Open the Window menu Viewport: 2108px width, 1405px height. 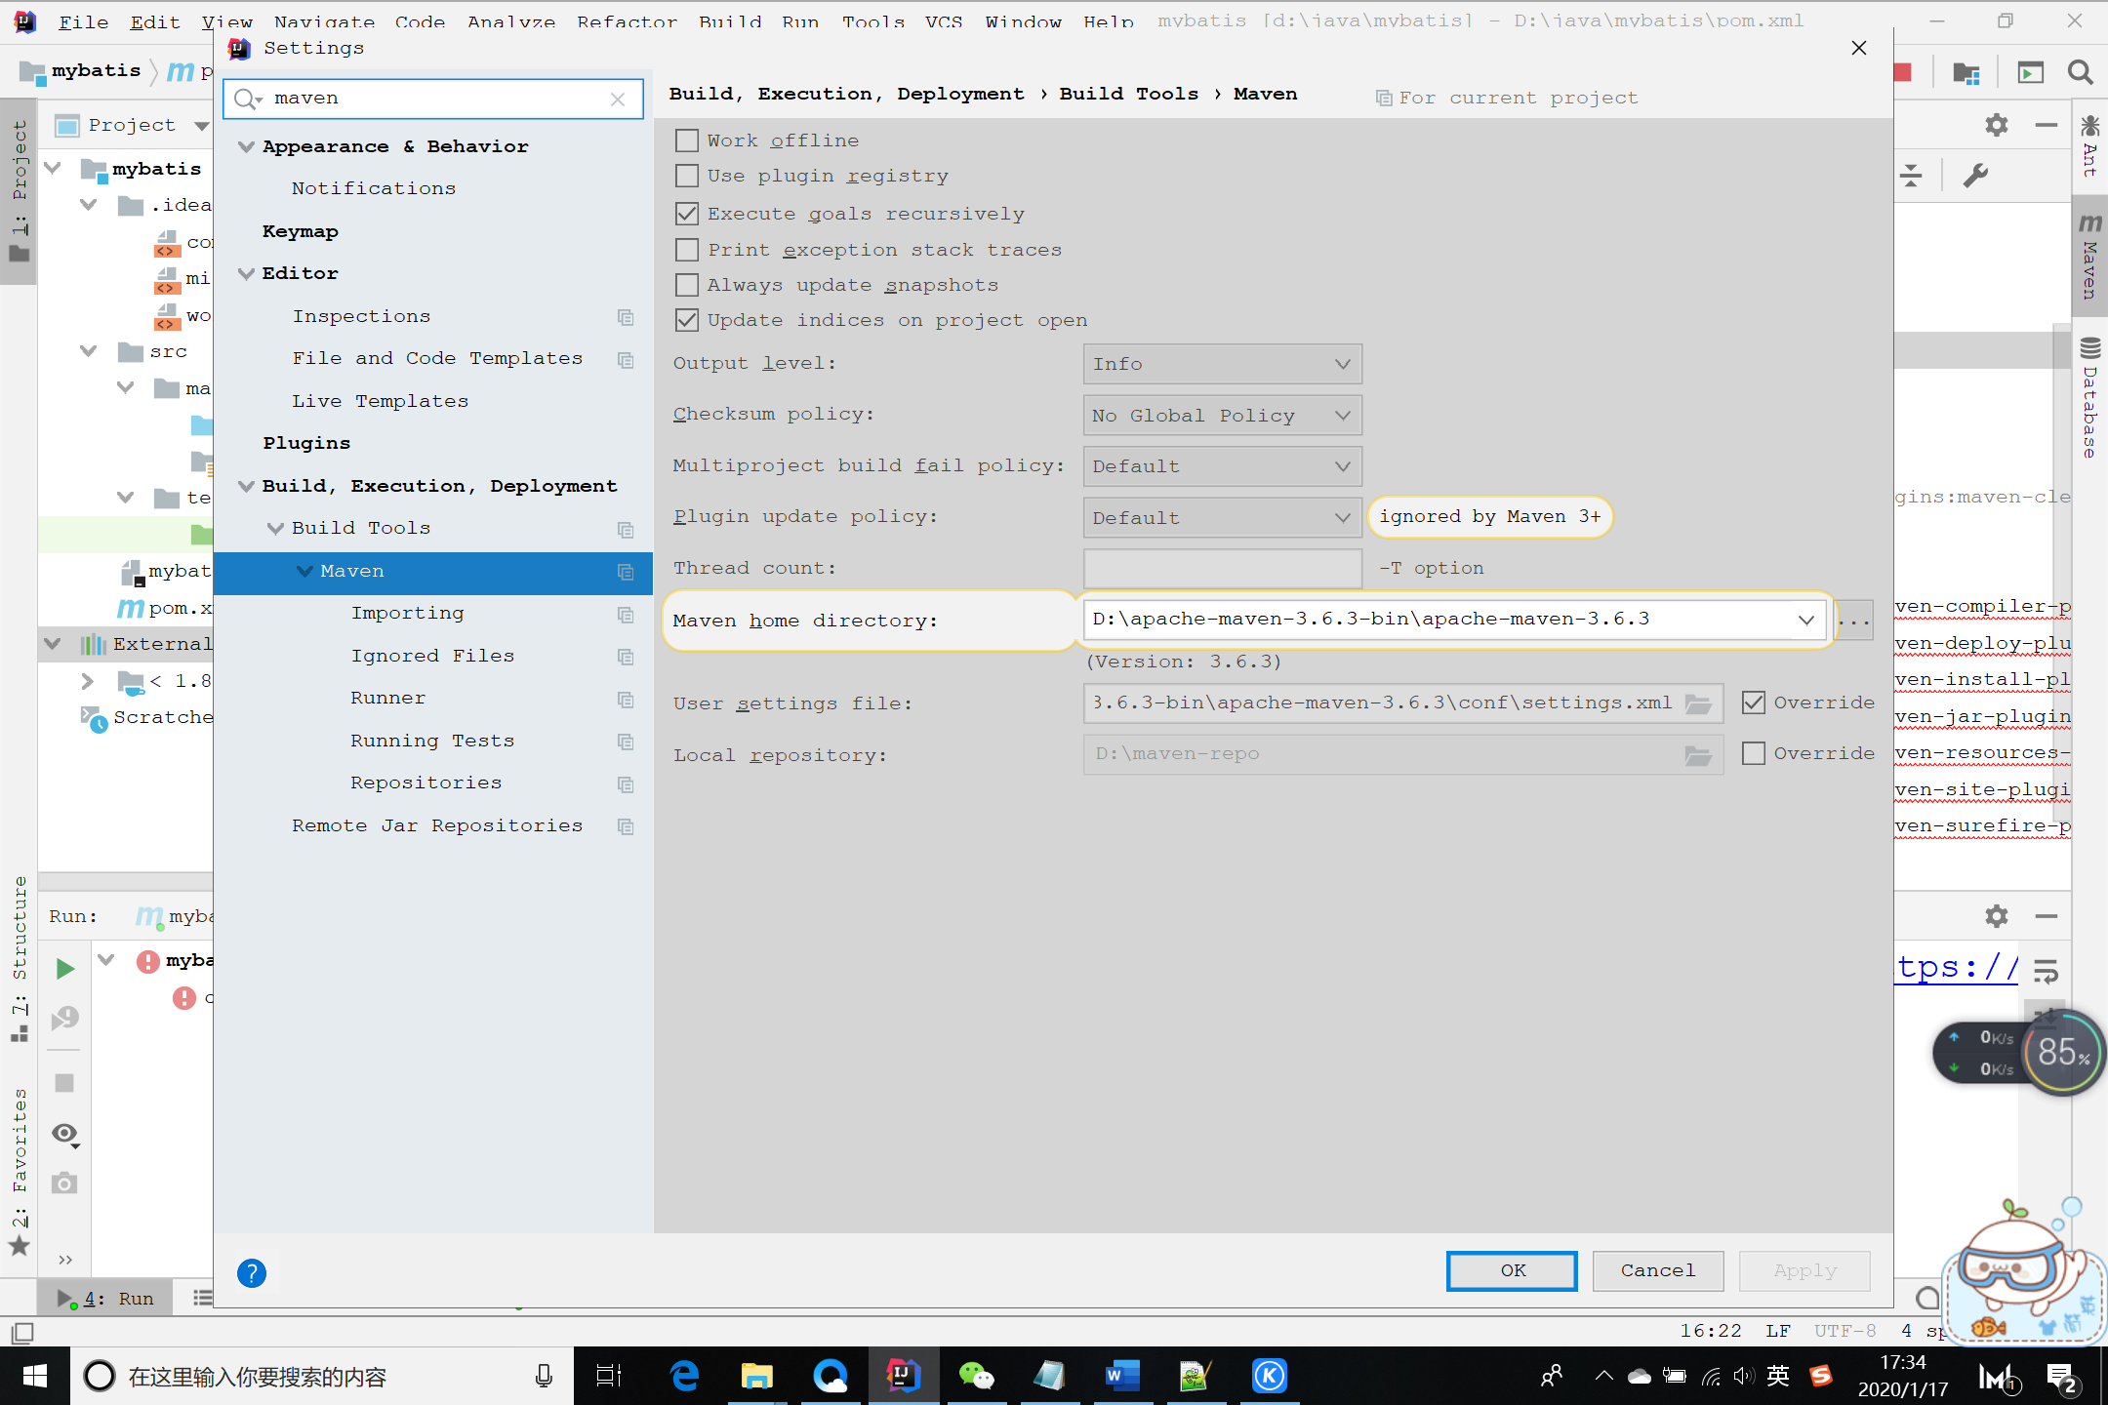(1023, 21)
